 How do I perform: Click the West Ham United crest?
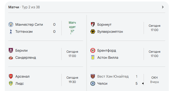point(93,76)
